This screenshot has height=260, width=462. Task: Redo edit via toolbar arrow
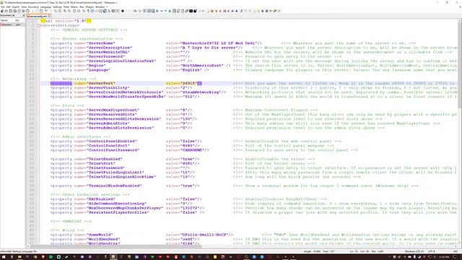click(x=51, y=11)
